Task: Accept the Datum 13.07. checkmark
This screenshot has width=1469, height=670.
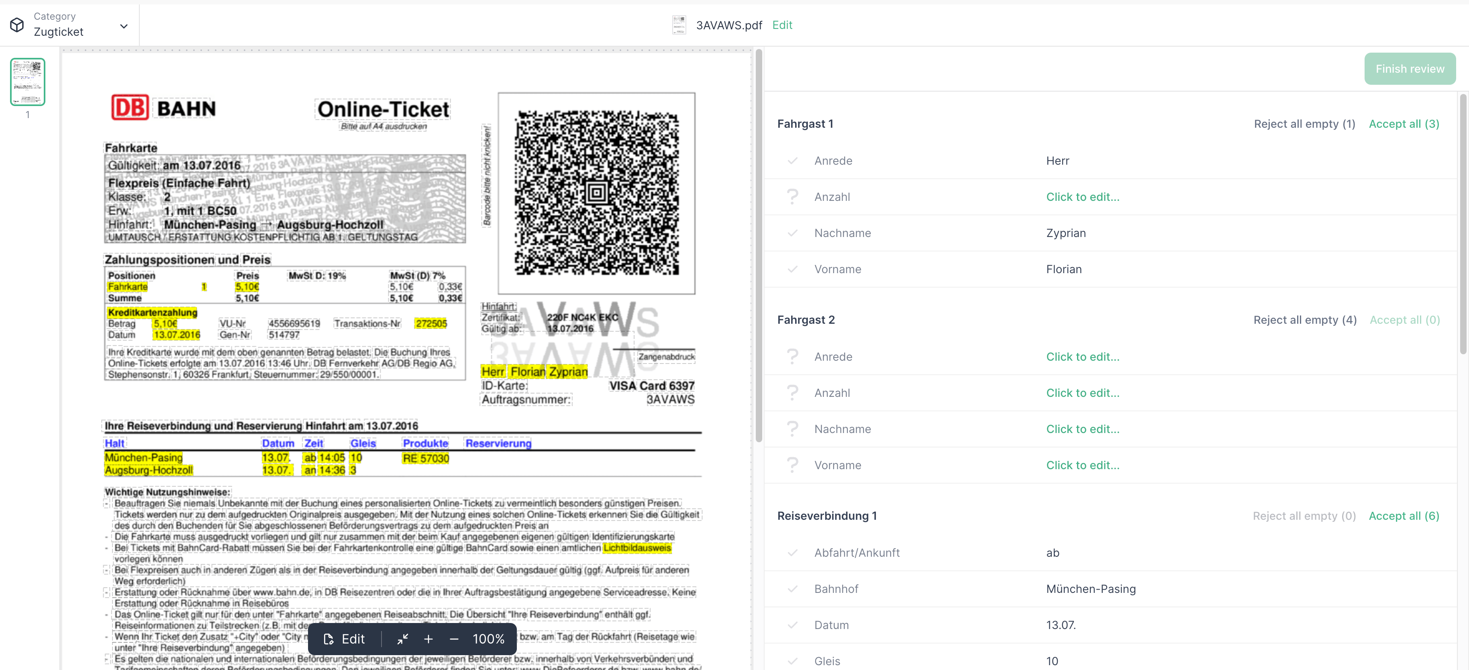Action: [x=792, y=625]
